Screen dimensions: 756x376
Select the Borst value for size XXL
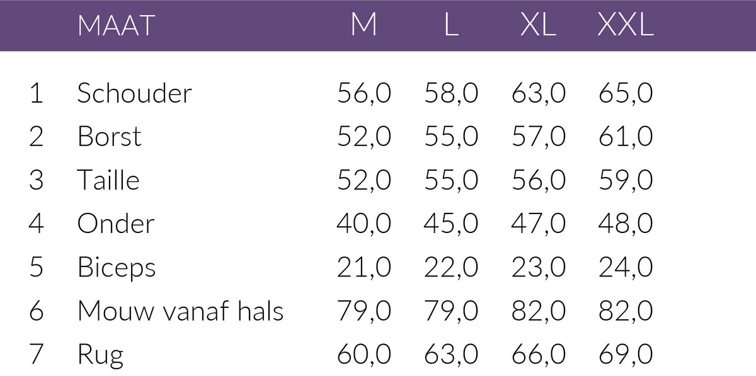(626, 137)
